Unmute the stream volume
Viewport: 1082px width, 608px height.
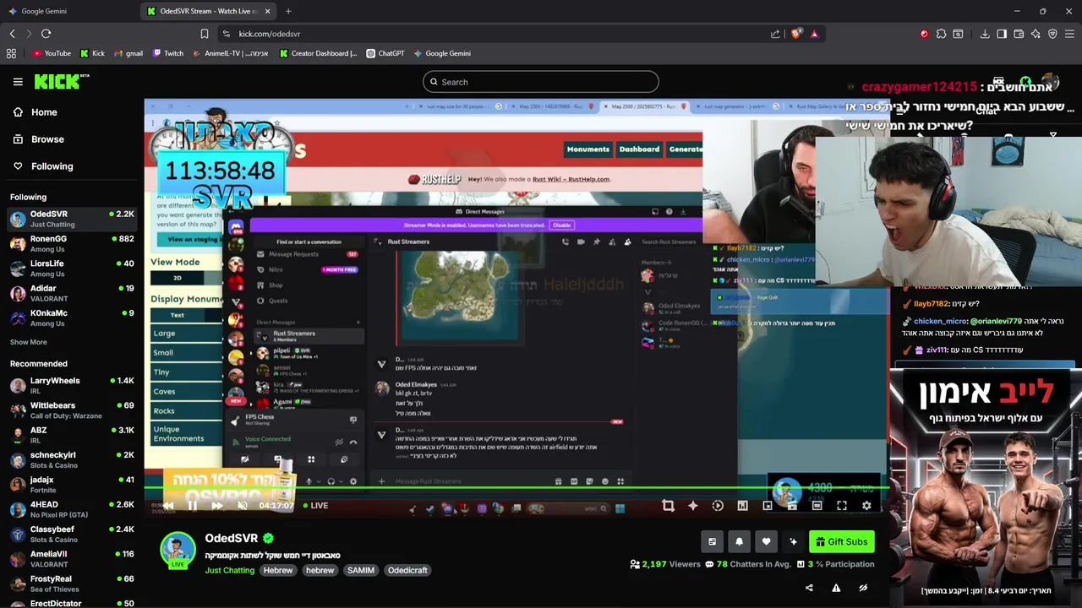point(242,506)
